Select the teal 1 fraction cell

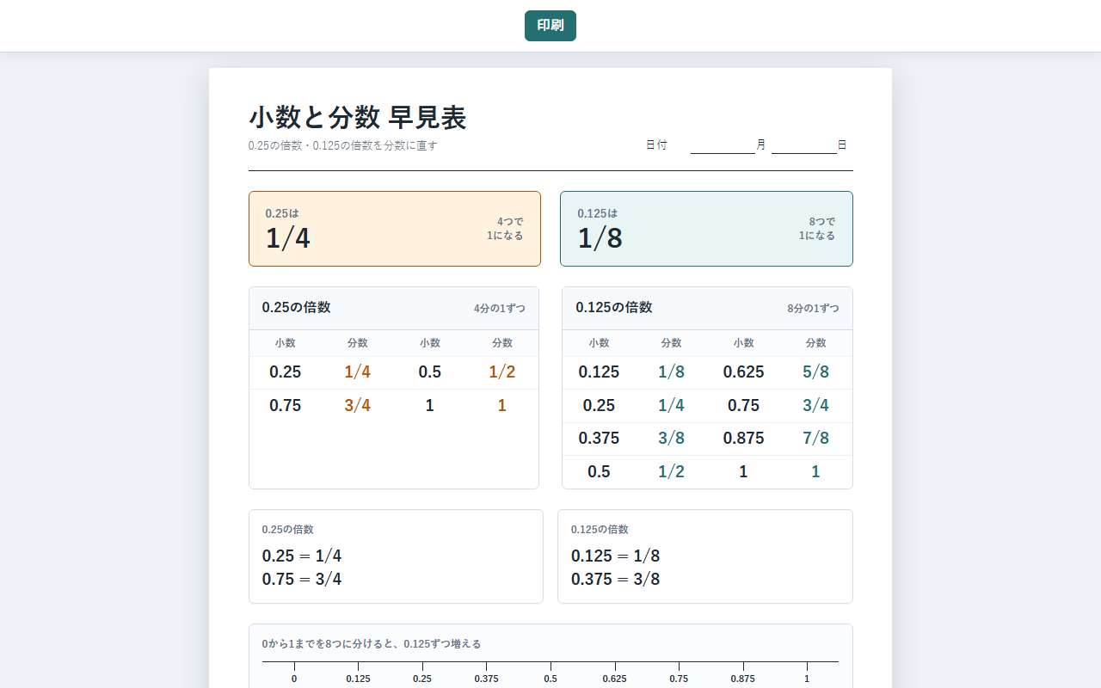(x=815, y=471)
